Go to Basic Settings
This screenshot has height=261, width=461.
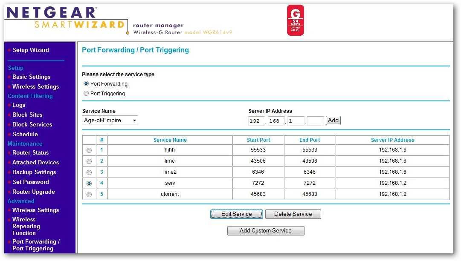click(x=31, y=77)
